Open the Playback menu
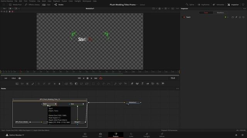 point(56,1)
